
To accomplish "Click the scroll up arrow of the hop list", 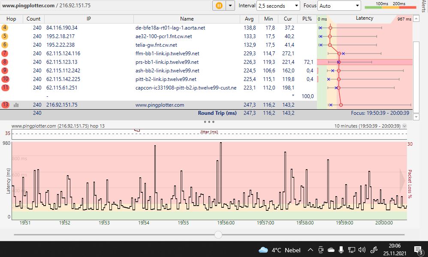I will point(416,18).
